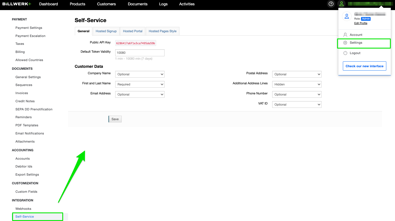395x221 pixels.
Task: Click the Check our new interface button
Action: point(364,66)
